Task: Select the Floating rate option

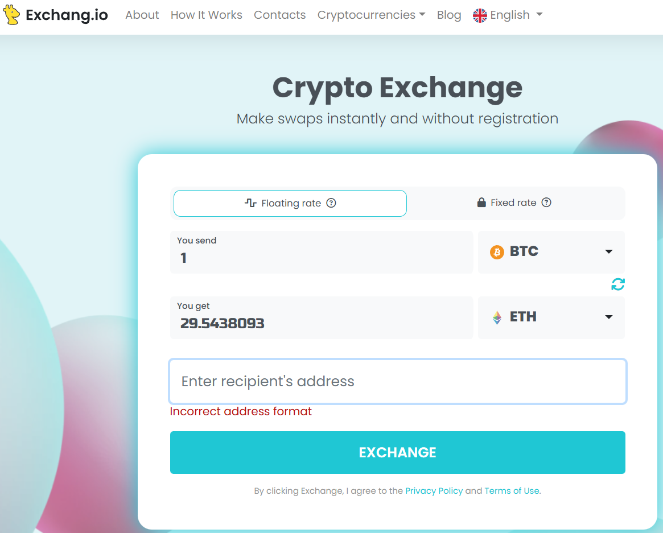Action: pyautogui.click(x=290, y=203)
